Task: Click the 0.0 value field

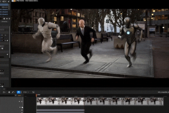Action: (x=2, y=38)
